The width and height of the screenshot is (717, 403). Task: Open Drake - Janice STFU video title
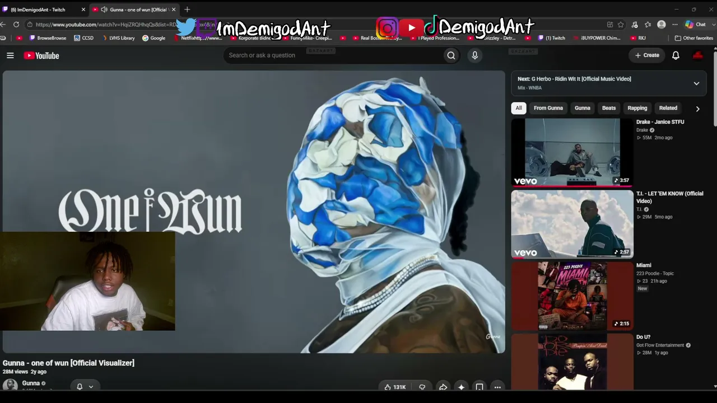click(x=660, y=122)
